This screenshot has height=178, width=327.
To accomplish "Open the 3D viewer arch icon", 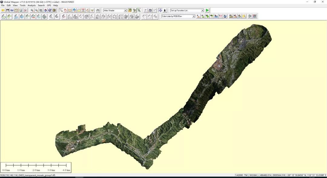I will [x=98, y=10].
